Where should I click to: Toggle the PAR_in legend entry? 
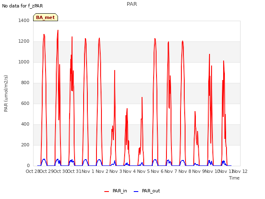coord(116,191)
